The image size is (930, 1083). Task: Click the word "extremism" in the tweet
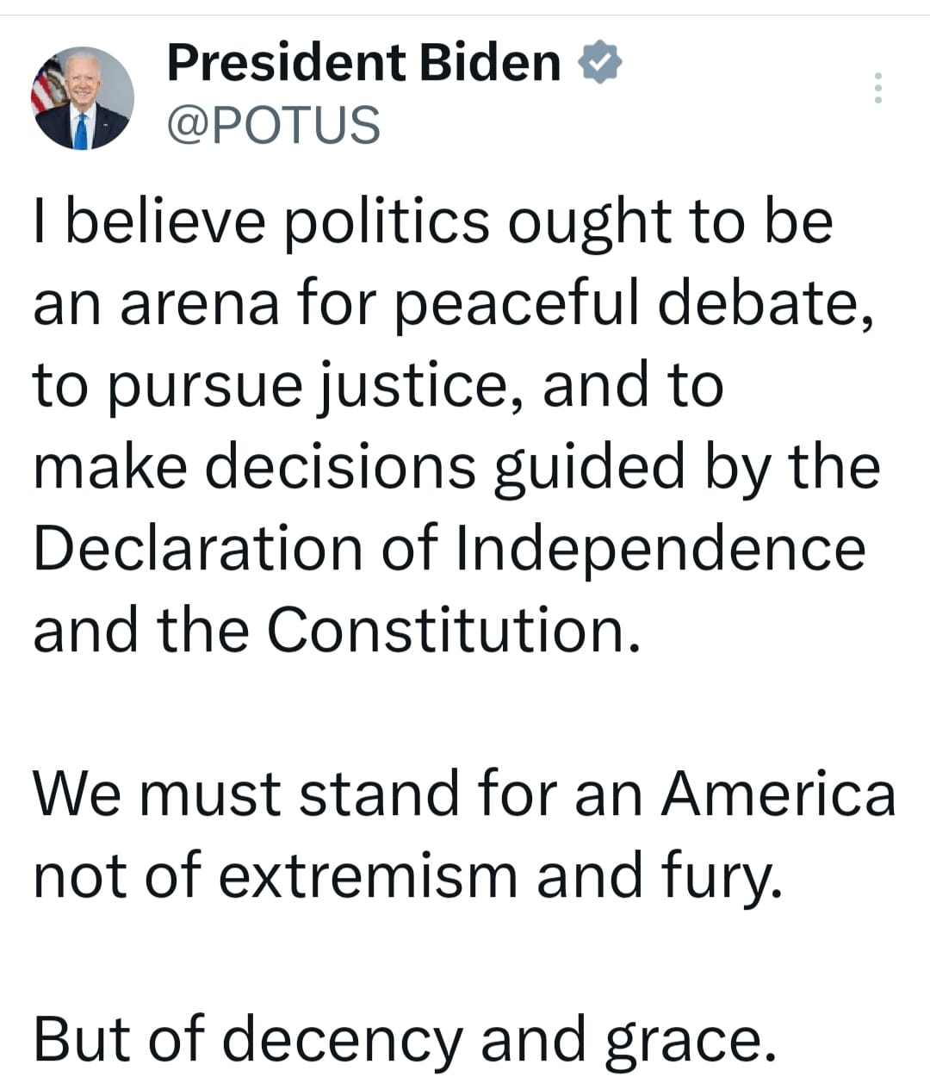tap(369, 875)
